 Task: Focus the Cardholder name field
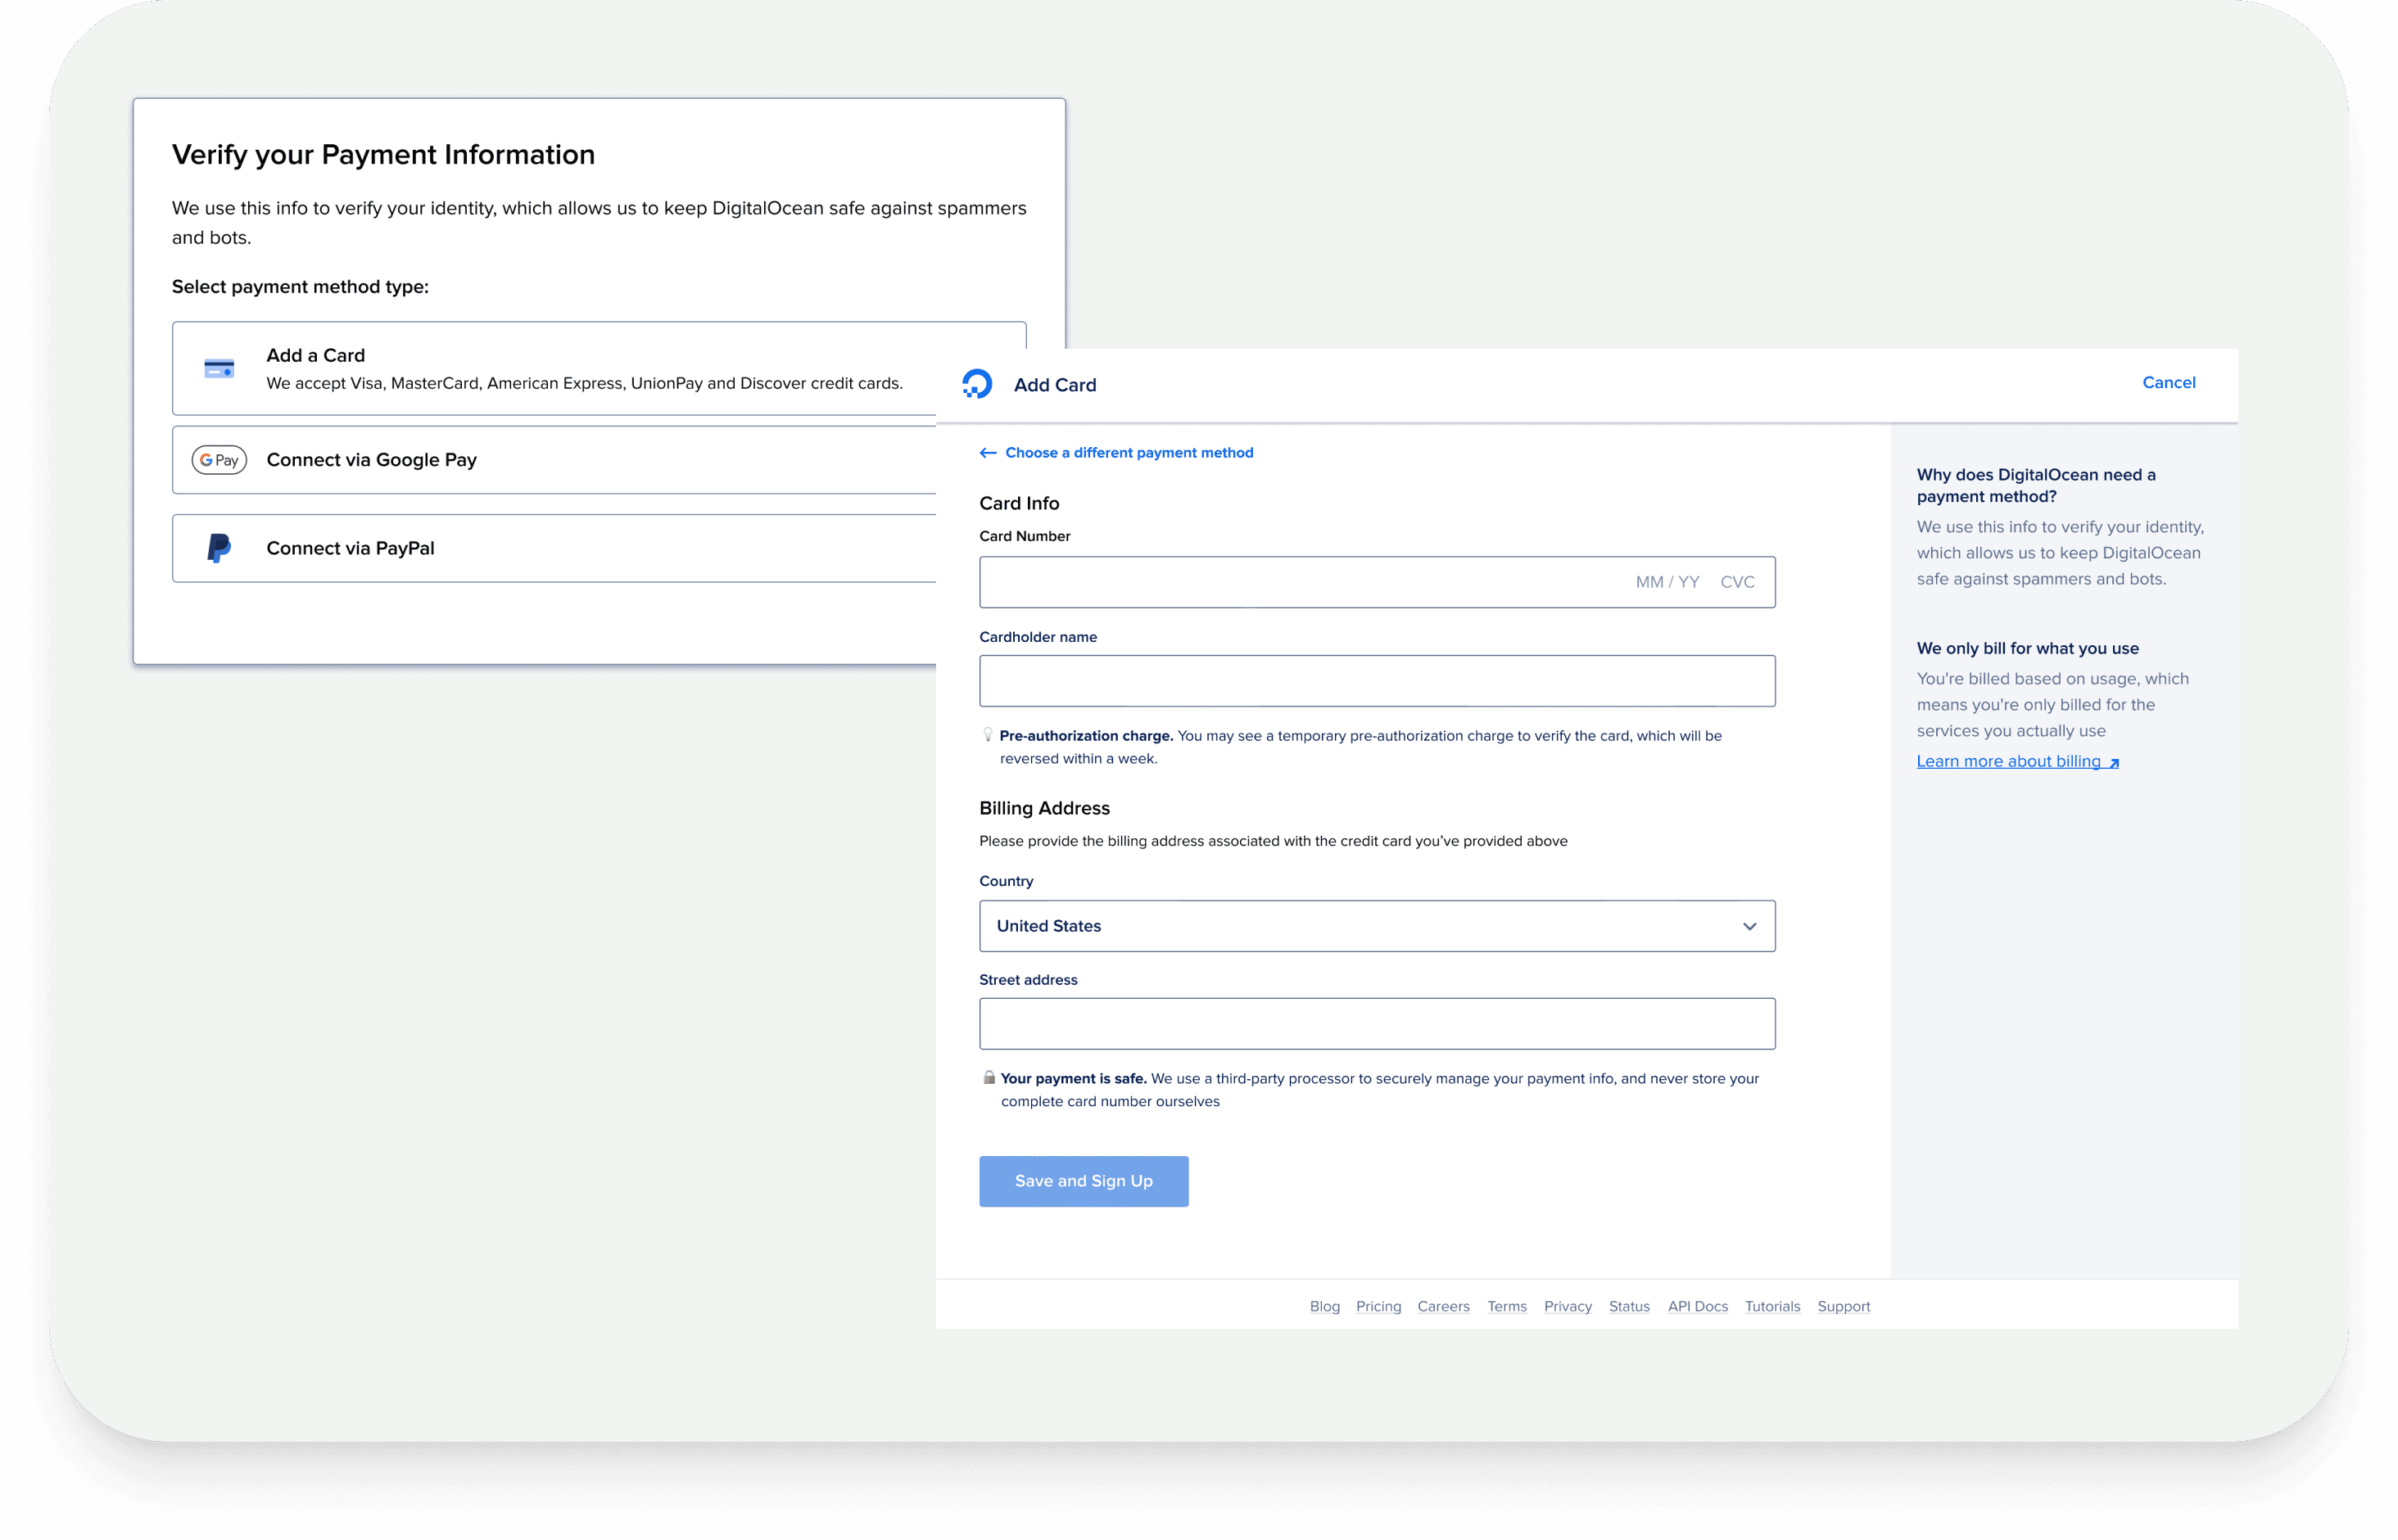(1377, 681)
